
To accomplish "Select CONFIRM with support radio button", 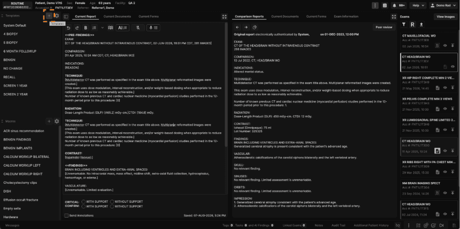I will click(84, 206).
